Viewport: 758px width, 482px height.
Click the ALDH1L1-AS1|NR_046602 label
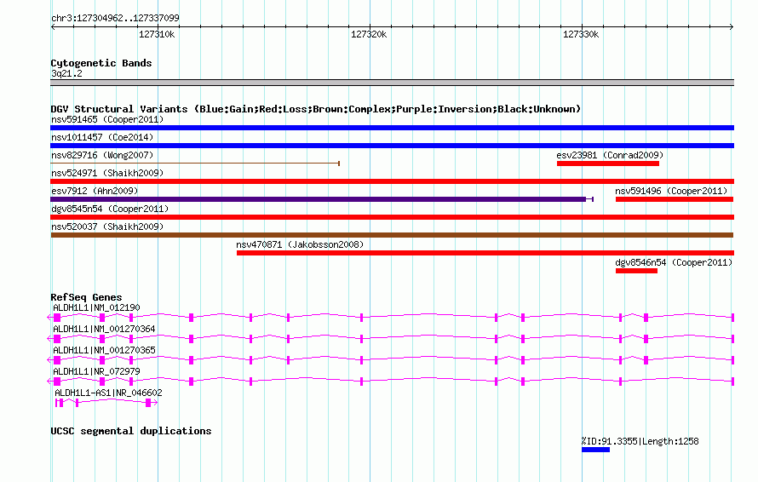point(108,393)
